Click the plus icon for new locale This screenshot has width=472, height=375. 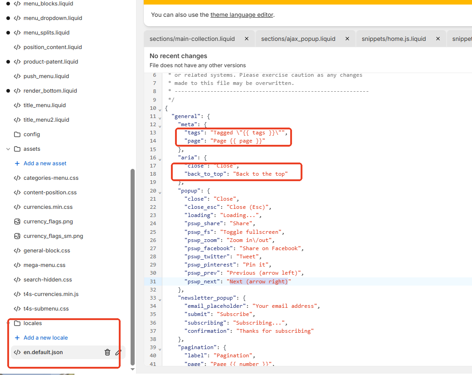tap(17, 338)
